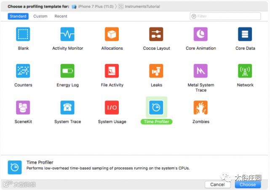270x190 pixels.
Task: Choose the Leaks template icon
Action: point(156,71)
